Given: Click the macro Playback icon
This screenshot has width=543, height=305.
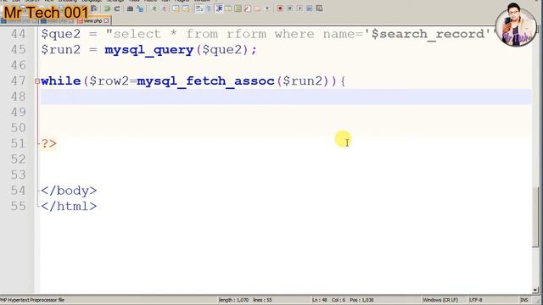Looking at the screenshot, I should pos(299,8).
